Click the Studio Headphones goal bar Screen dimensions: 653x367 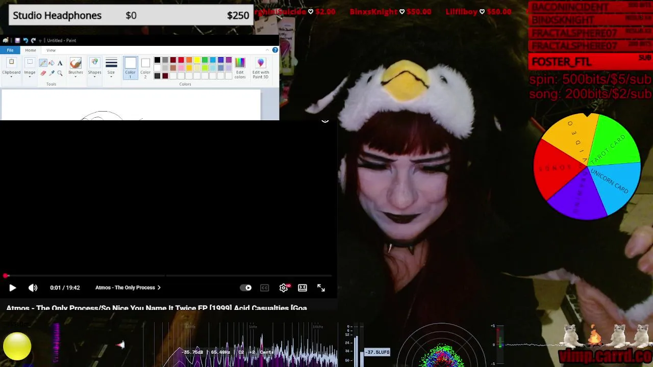(131, 15)
